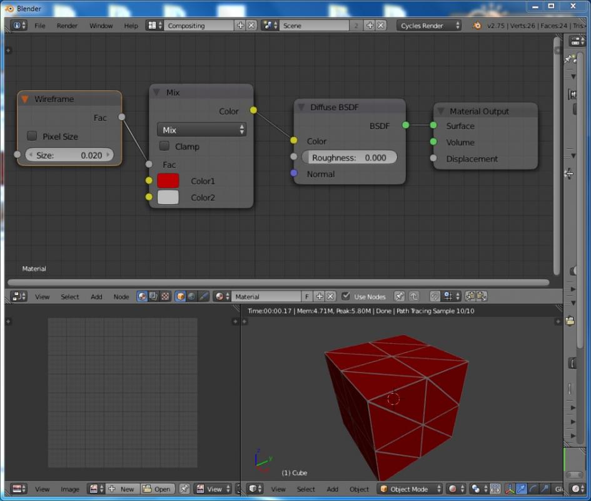Open the Node menu in the node editor
Viewport: 591px width, 501px height.
point(121,297)
